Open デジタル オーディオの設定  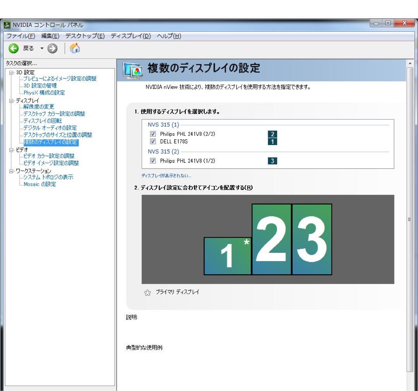50,128
